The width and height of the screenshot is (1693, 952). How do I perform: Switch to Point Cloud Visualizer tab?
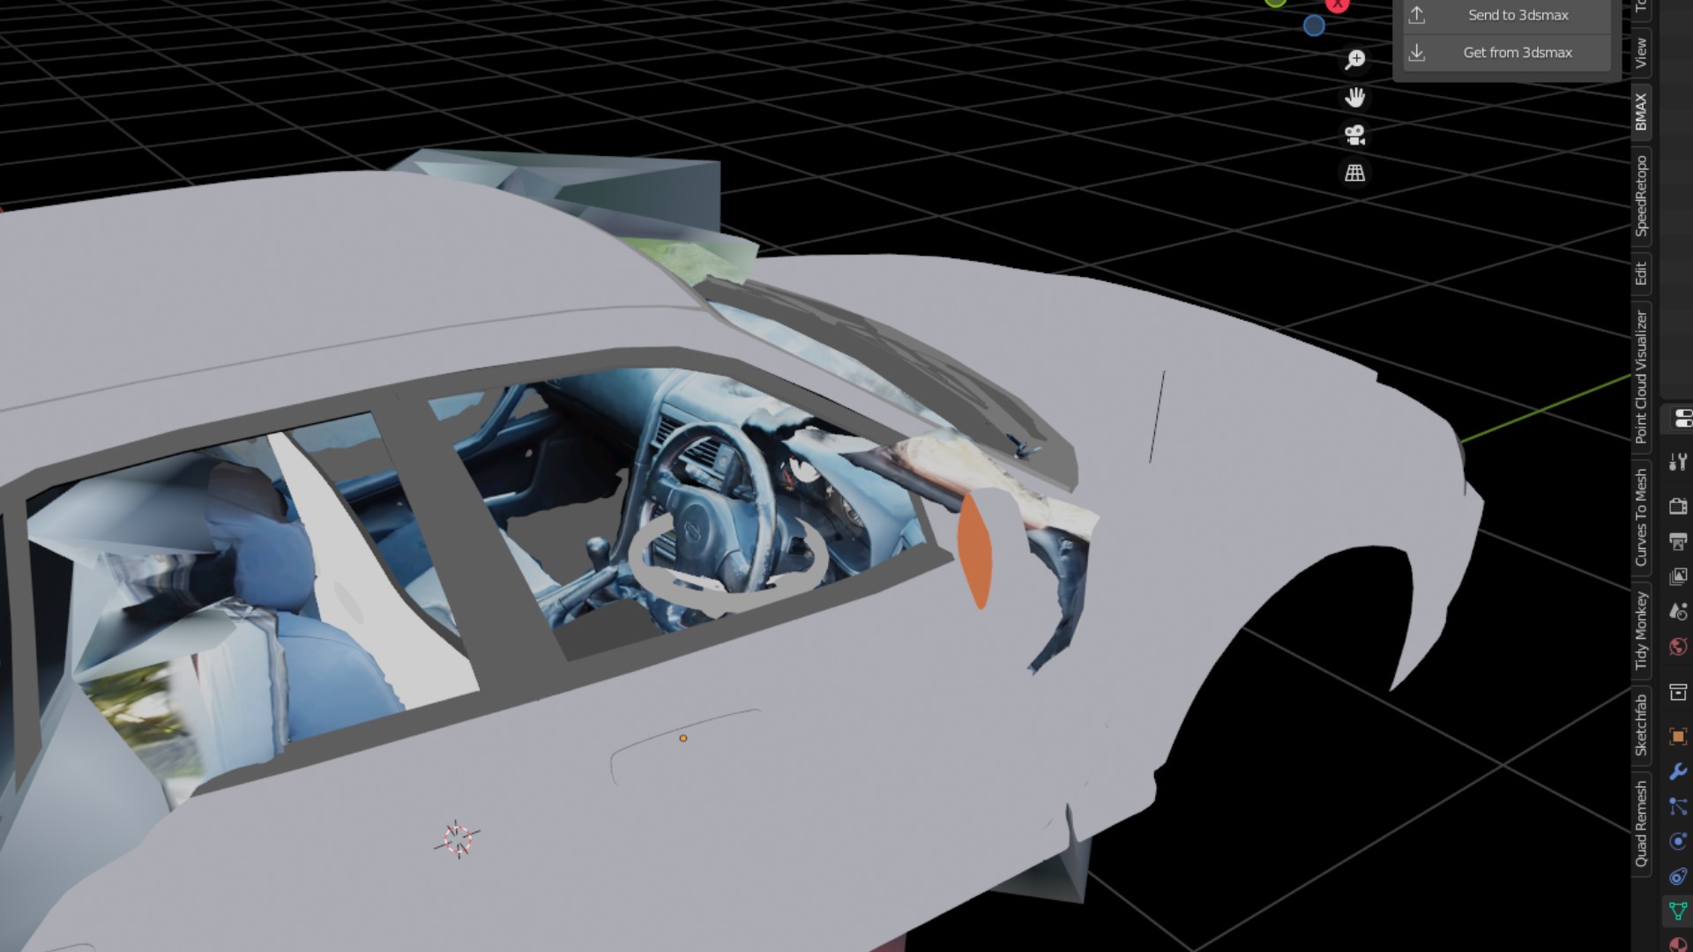tap(1641, 376)
